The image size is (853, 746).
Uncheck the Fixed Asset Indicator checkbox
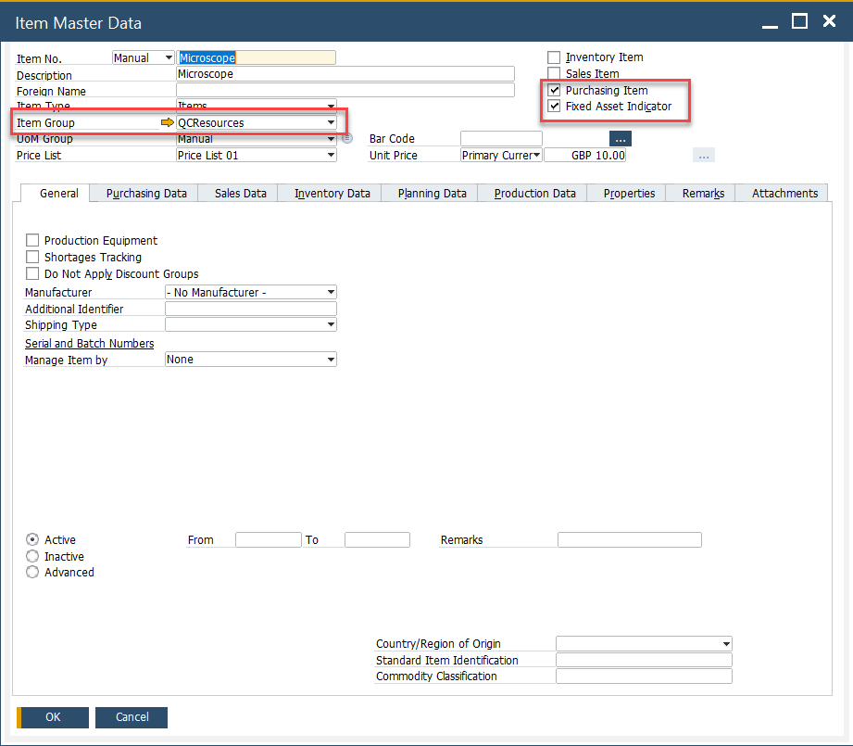(554, 107)
